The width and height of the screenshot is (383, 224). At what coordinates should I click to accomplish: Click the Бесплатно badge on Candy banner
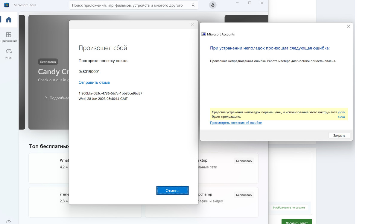(48, 62)
